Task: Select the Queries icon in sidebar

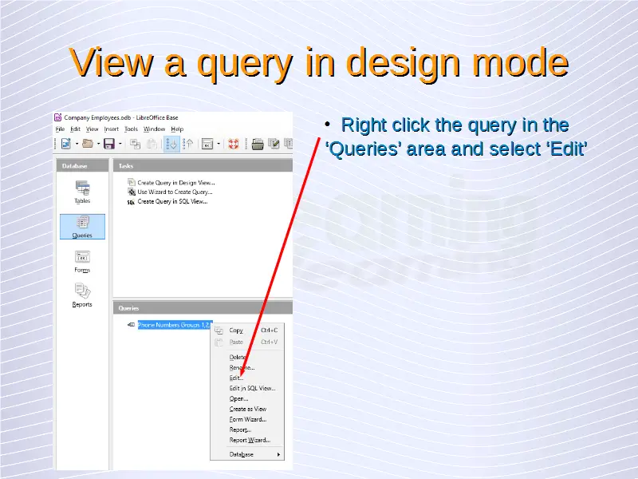Action: pos(82,225)
